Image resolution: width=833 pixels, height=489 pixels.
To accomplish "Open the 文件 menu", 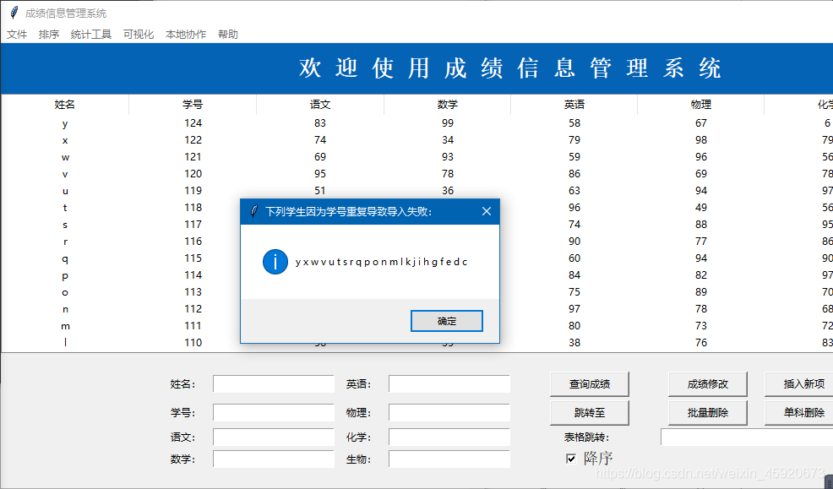I will [x=17, y=34].
